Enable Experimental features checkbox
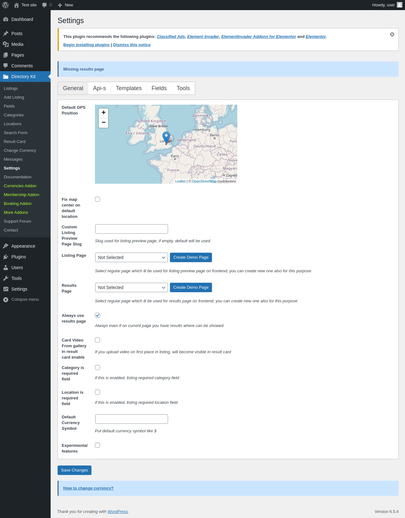The height and width of the screenshot is (518, 405). (x=97, y=445)
